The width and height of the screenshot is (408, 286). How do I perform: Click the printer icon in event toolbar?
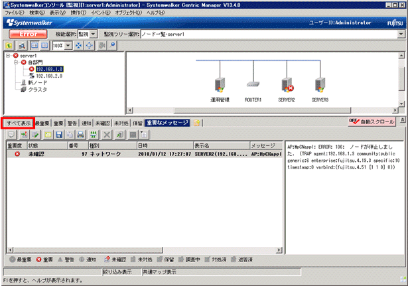click(81, 135)
